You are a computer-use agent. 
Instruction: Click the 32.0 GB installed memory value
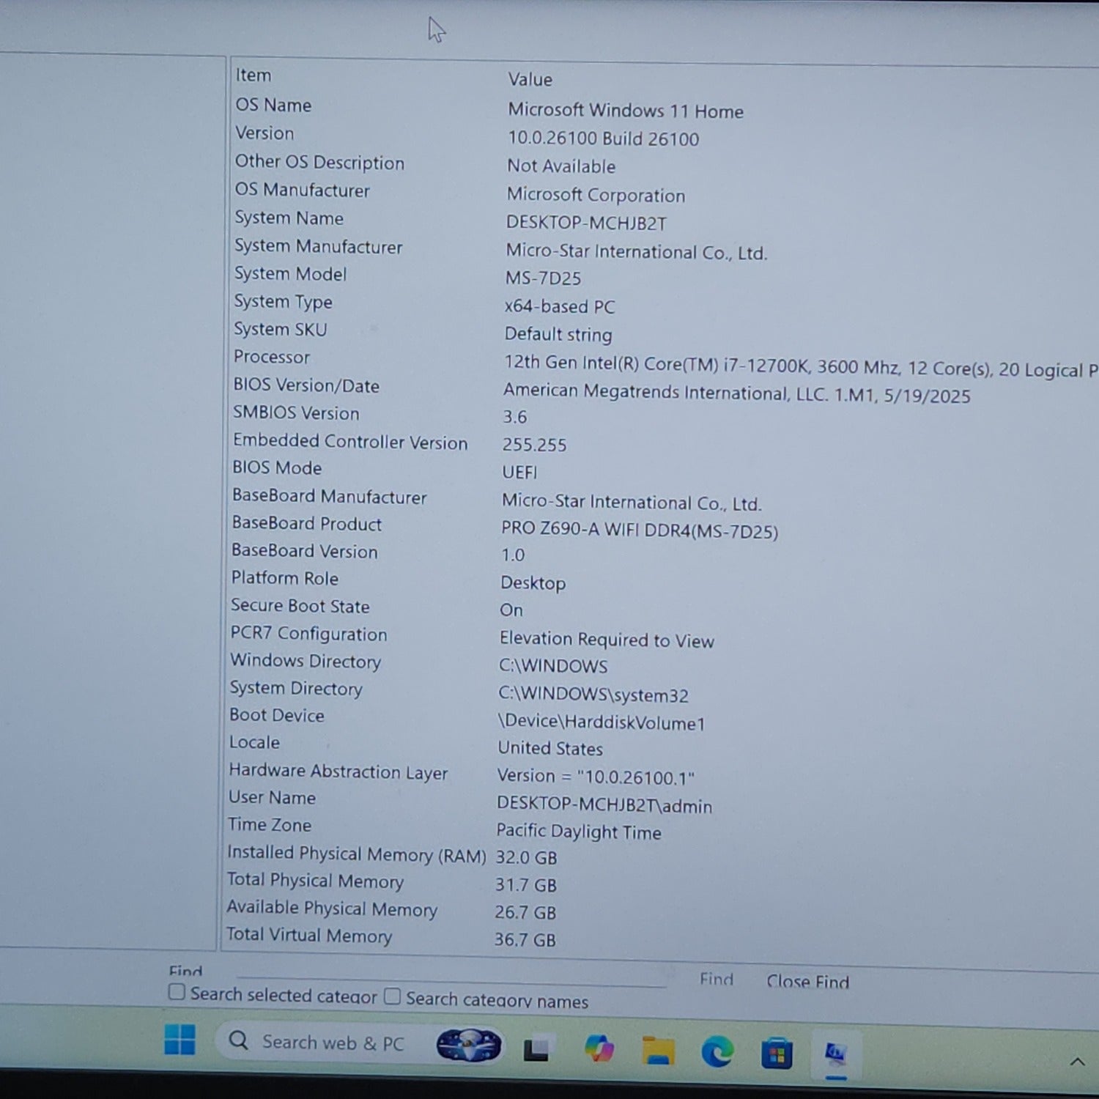click(x=526, y=857)
